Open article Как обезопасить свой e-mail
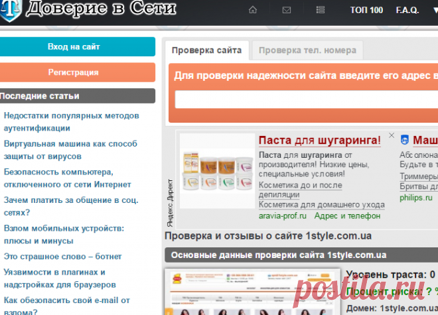 [x=67, y=306]
